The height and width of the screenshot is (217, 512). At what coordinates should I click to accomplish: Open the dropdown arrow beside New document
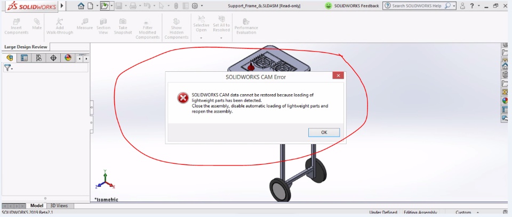pyautogui.click(x=97, y=5)
